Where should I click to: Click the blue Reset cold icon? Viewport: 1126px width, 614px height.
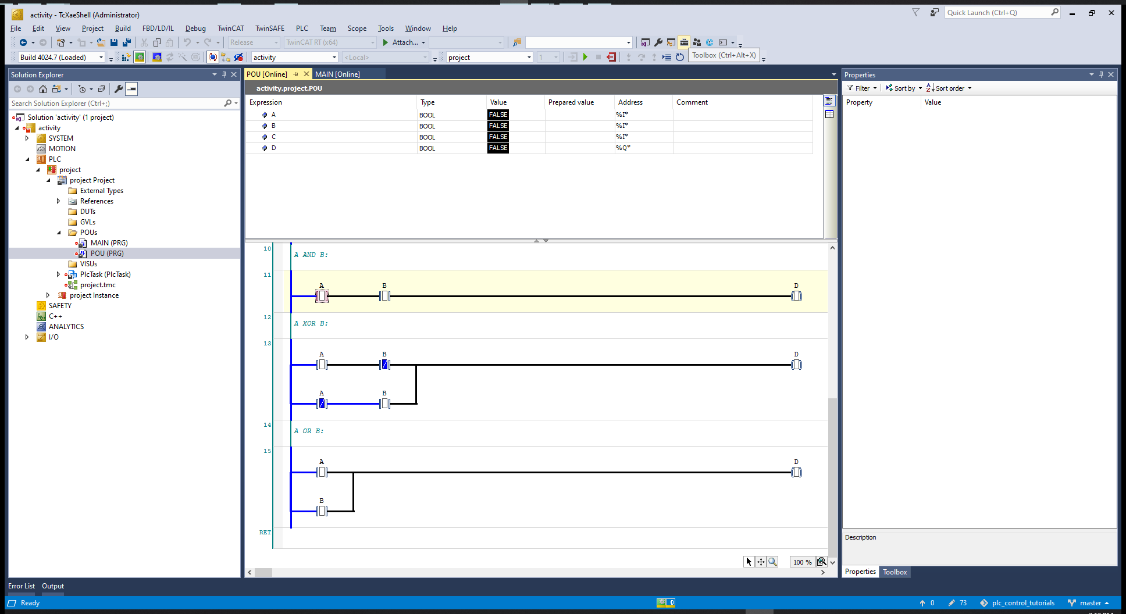[x=679, y=57]
